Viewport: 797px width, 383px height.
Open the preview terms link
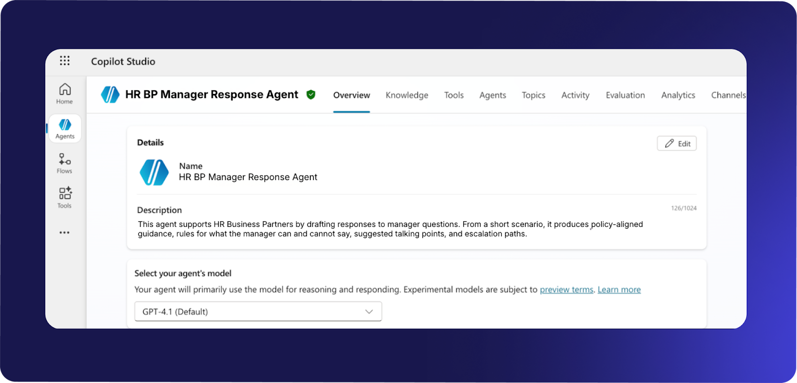[566, 289]
